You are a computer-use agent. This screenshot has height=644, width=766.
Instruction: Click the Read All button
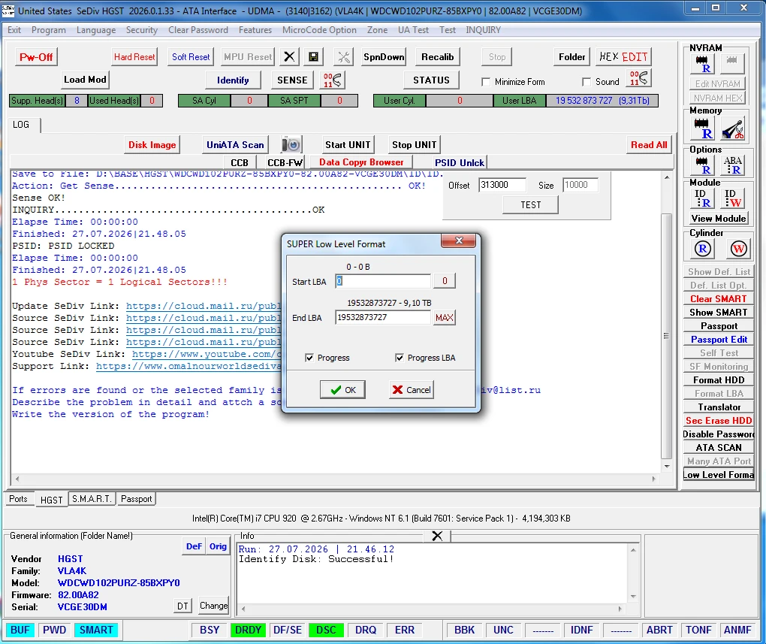pos(649,145)
